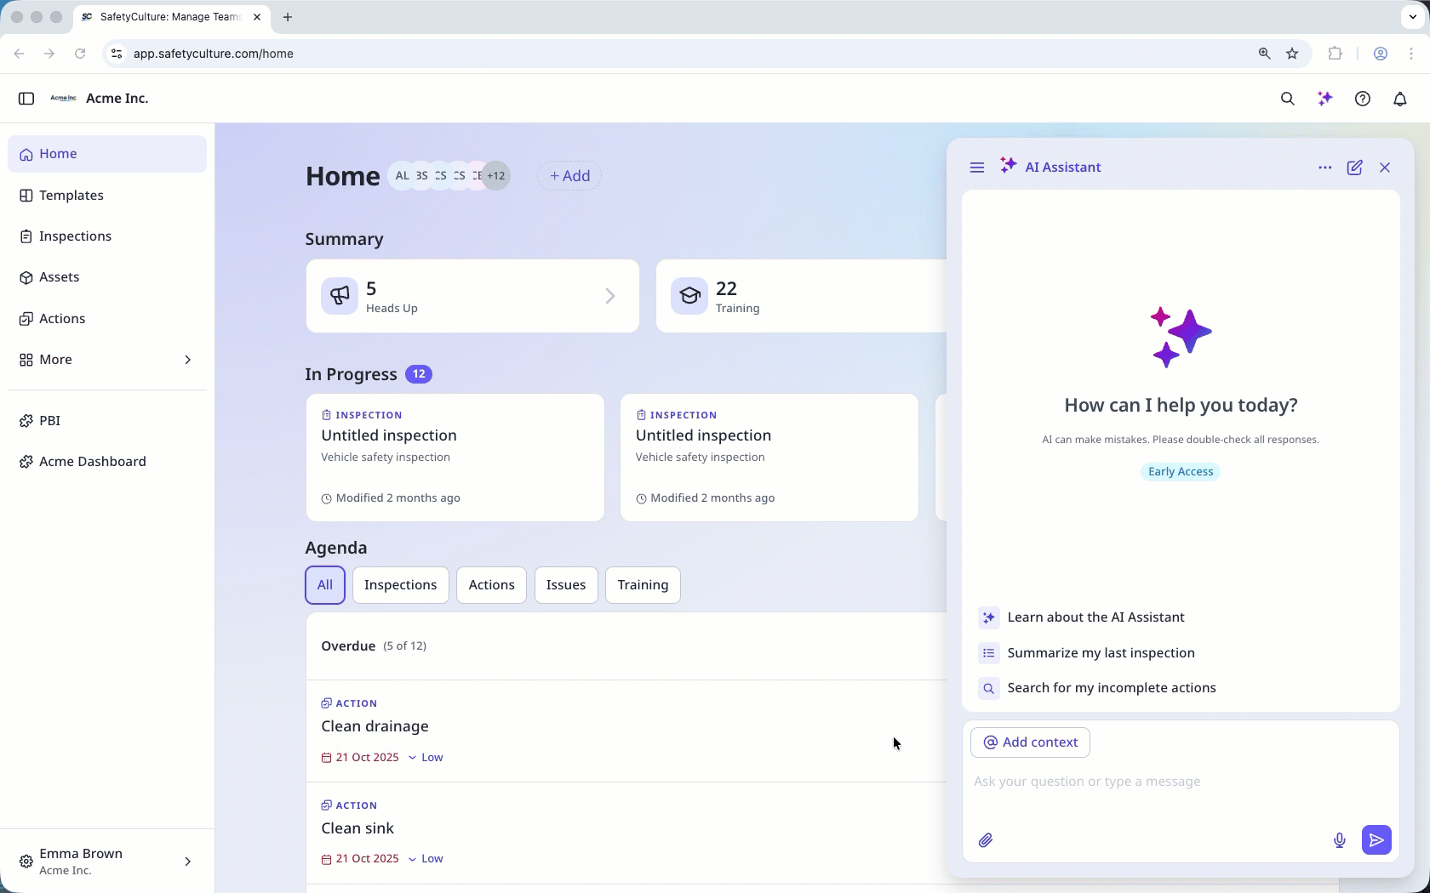This screenshot has height=893, width=1430.
Task: Attach a file via the paperclip icon
Action: click(986, 840)
